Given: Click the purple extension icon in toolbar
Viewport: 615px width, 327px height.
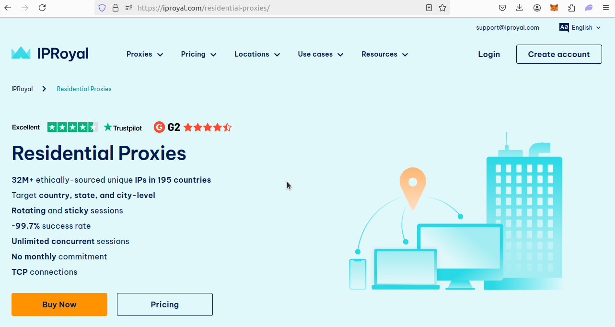Looking at the screenshot, I should pyautogui.click(x=589, y=8).
